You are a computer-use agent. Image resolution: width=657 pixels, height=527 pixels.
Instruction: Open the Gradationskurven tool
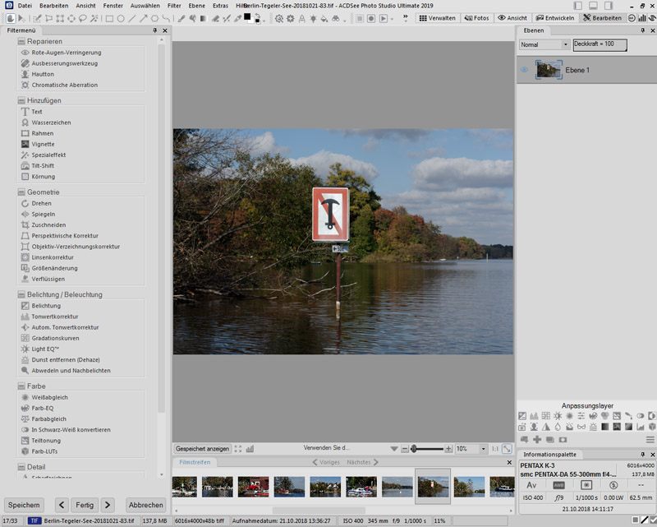55,338
